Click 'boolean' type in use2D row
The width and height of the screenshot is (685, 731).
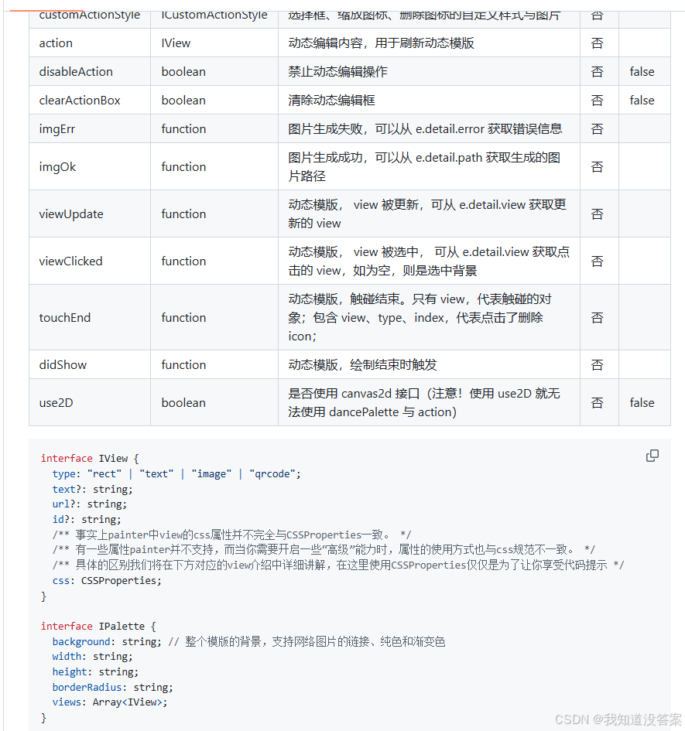(183, 403)
